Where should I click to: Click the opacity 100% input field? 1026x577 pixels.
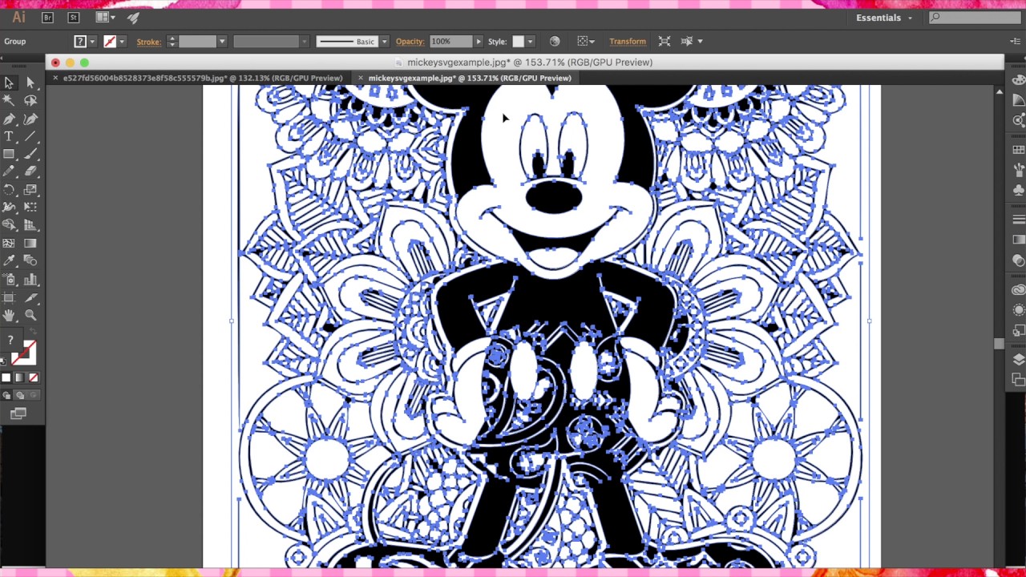450,42
